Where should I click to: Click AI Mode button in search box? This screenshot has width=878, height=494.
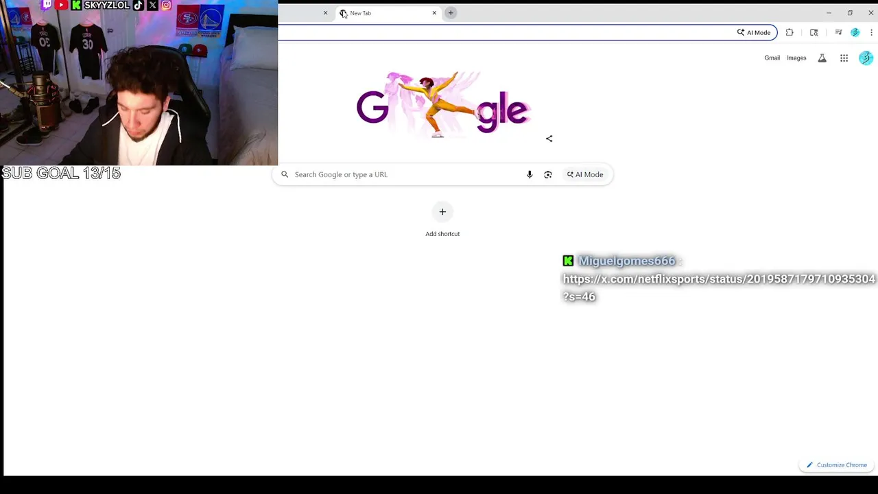[x=585, y=174]
